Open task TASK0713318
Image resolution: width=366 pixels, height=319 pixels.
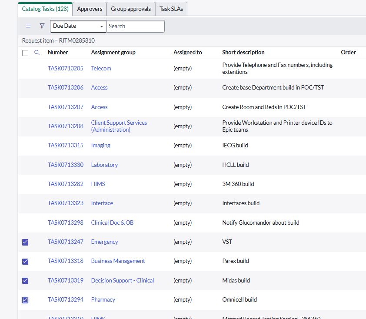[66, 261]
